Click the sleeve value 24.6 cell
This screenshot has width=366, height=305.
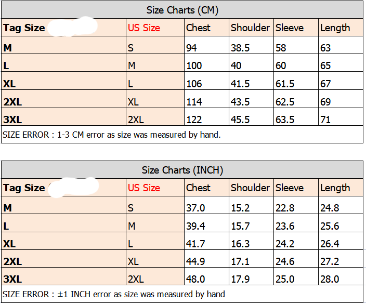tap(285, 261)
